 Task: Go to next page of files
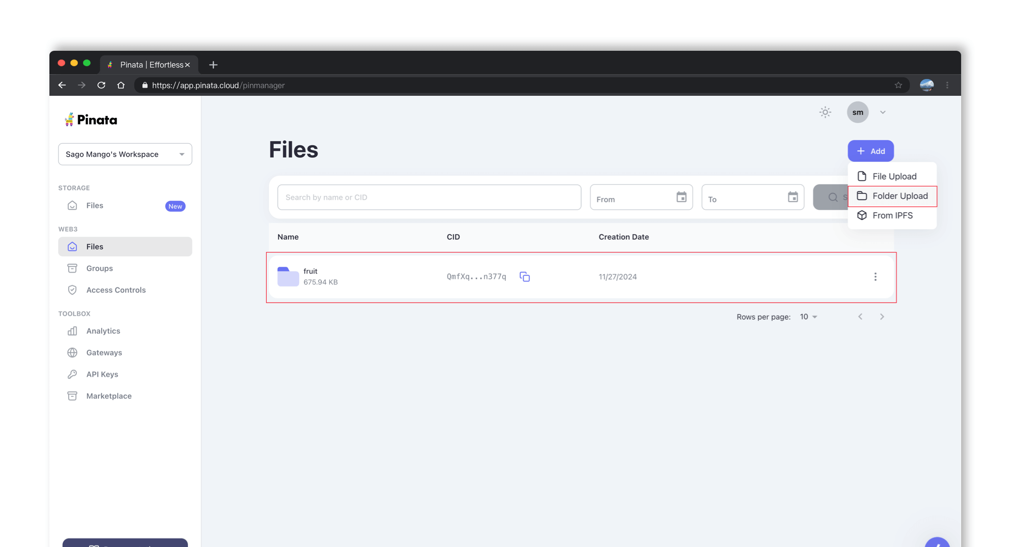pyautogui.click(x=882, y=317)
